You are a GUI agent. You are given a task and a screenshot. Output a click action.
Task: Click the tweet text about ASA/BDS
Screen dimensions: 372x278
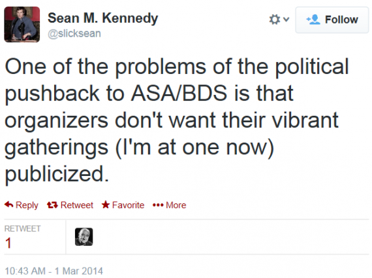pos(177,120)
